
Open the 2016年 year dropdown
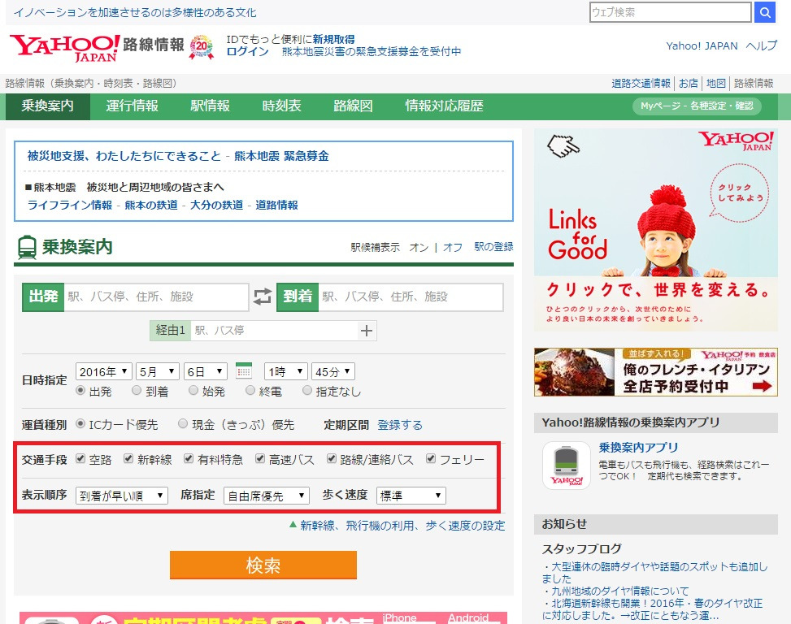(104, 371)
